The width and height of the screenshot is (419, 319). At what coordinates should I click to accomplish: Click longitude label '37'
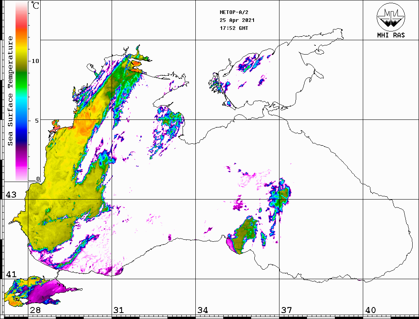pyautogui.click(x=287, y=310)
